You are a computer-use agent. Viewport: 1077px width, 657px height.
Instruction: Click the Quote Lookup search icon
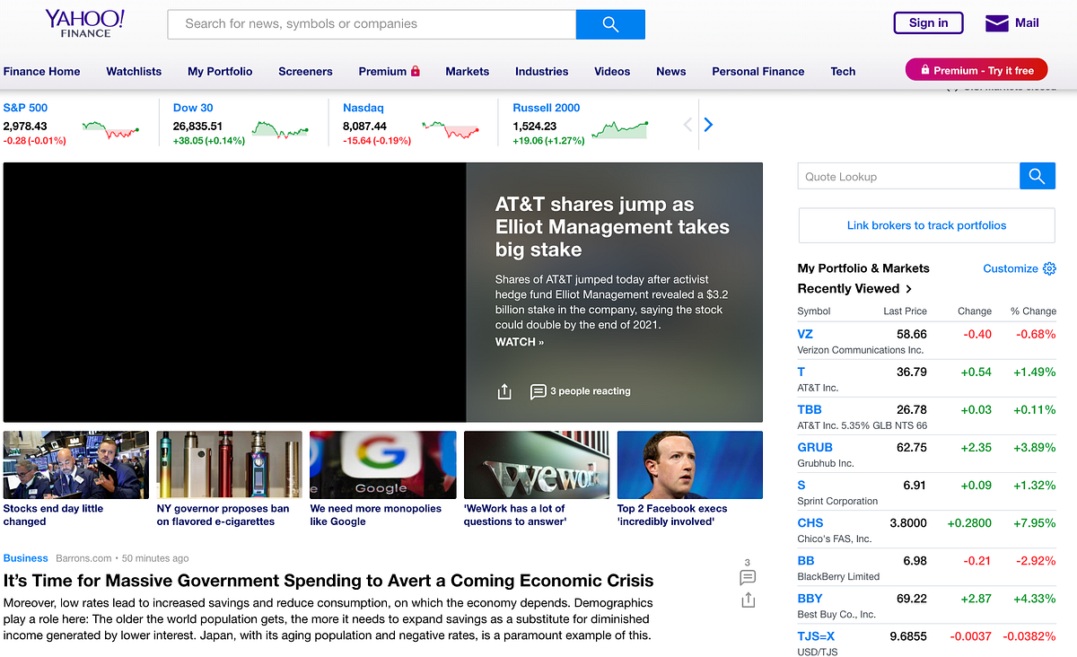click(1038, 176)
